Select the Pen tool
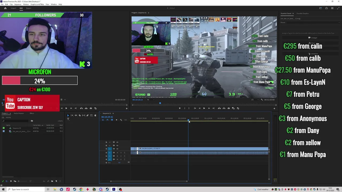 [x=87, y=115]
